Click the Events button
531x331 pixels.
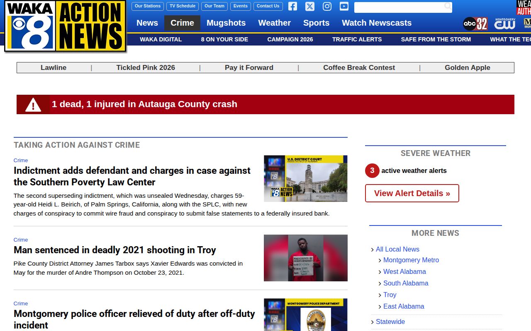pyautogui.click(x=241, y=6)
